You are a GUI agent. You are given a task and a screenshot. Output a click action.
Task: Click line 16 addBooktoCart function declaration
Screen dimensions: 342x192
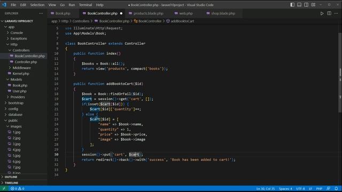[x=108, y=84]
